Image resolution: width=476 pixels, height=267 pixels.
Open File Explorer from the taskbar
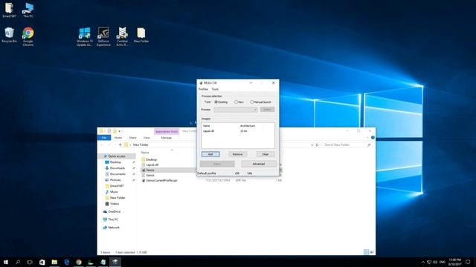click(x=54, y=262)
